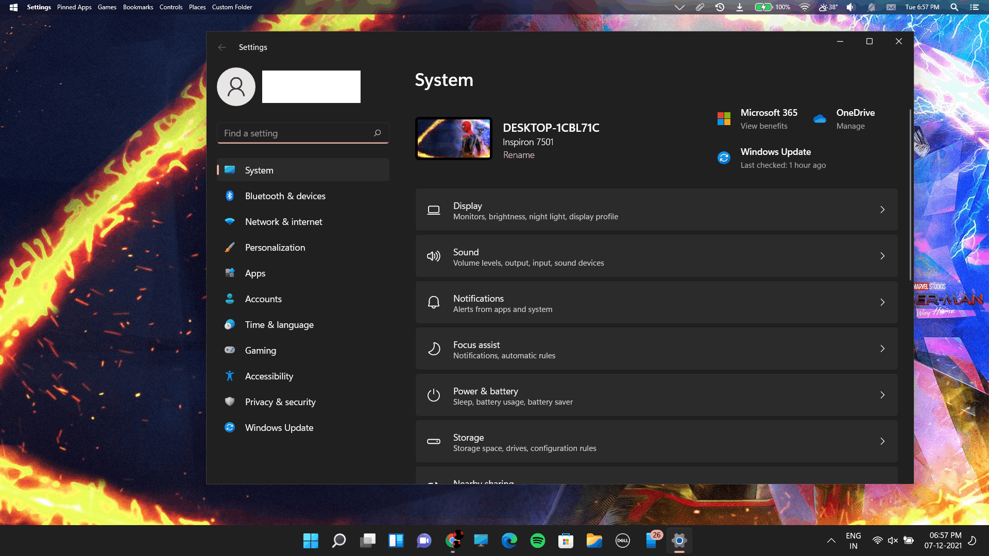The height and width of the screenshot is (556, 989).
Task: Expand Display settings chevron
Action: tap(882, 210)
